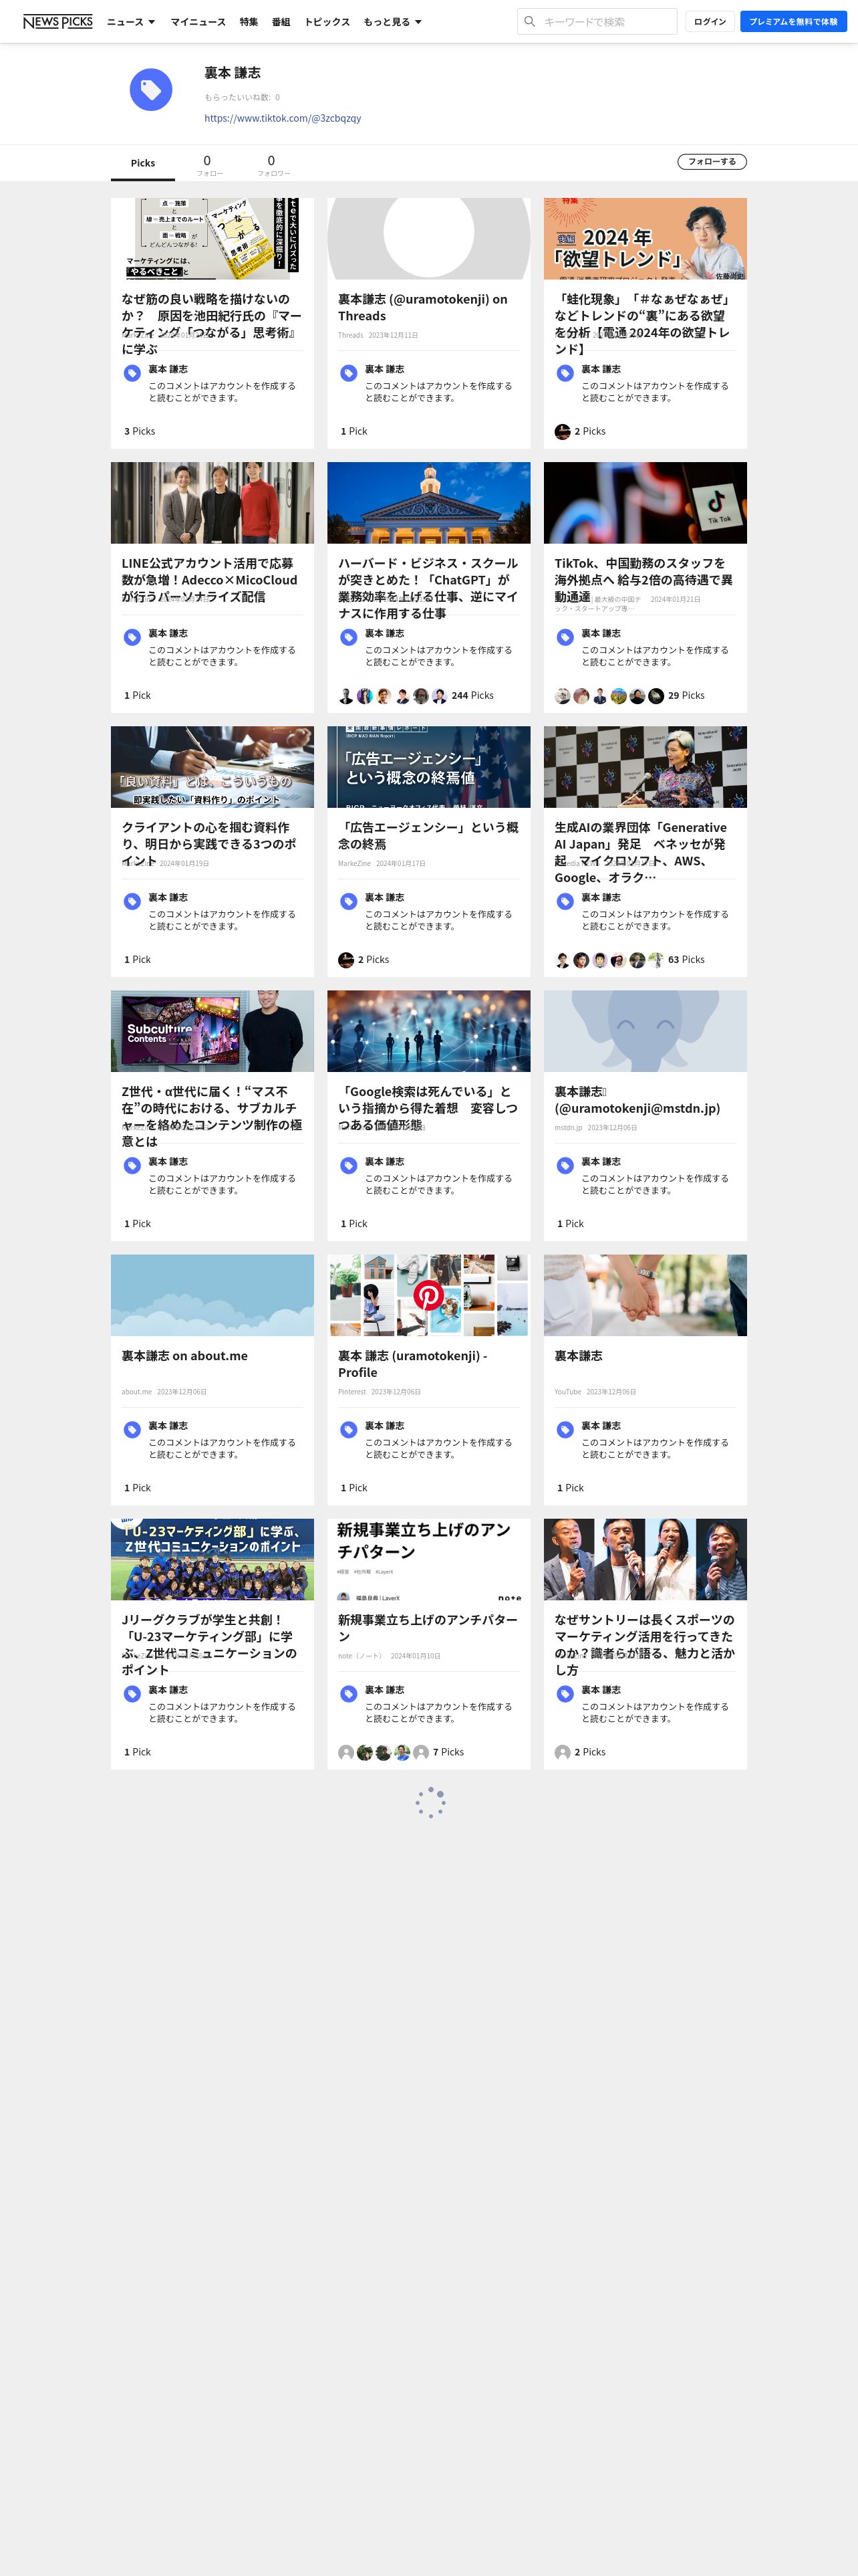Click commenter tag icon on 生成AI card

click(565, 901)
